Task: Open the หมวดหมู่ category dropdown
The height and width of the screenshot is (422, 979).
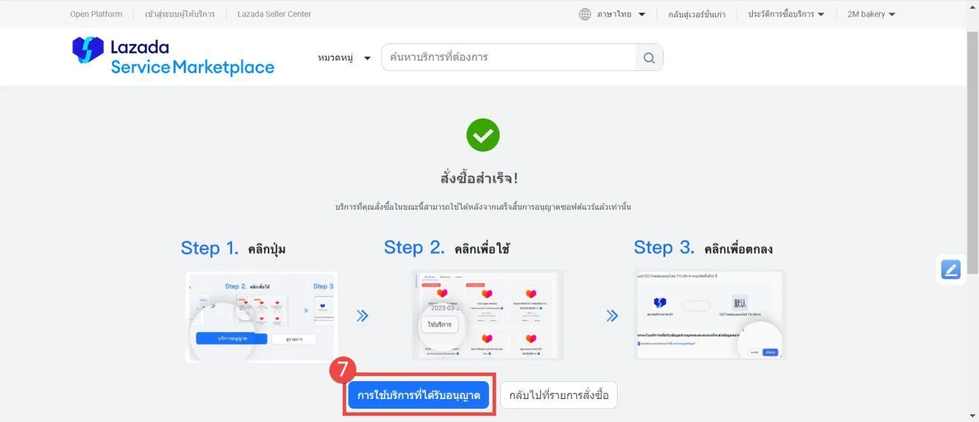Action: pos(344,58)
